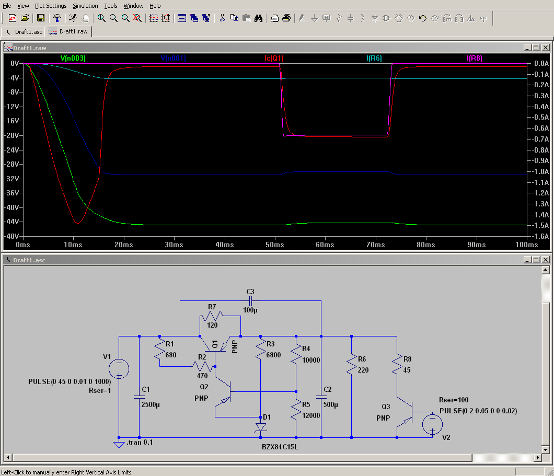Click the Print printer icon
The image size is (554, 476).
coord(286,18)
